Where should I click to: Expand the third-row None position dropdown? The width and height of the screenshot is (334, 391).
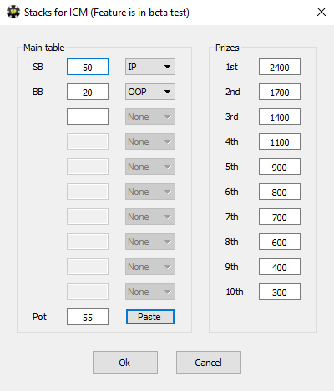(x=150, y=117)
